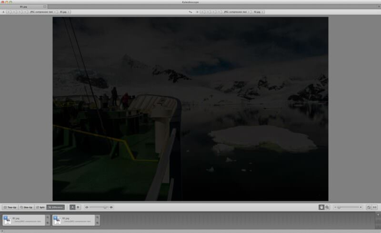
Task: Select the second 02.jpg thumbnail in the tray
Action: (x=74, y=220)
